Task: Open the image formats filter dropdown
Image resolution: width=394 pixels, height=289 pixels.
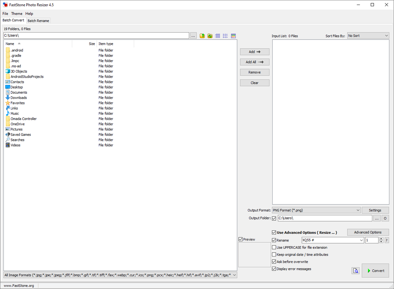Action: point(234,275)
